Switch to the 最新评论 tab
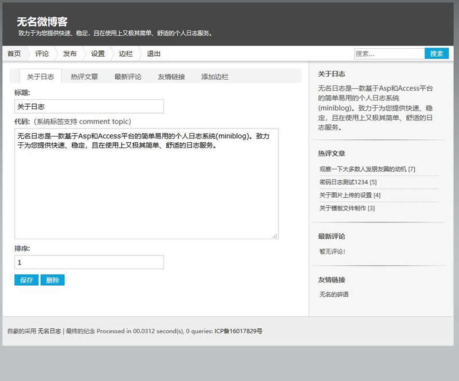459x381 pixels. 127,76
